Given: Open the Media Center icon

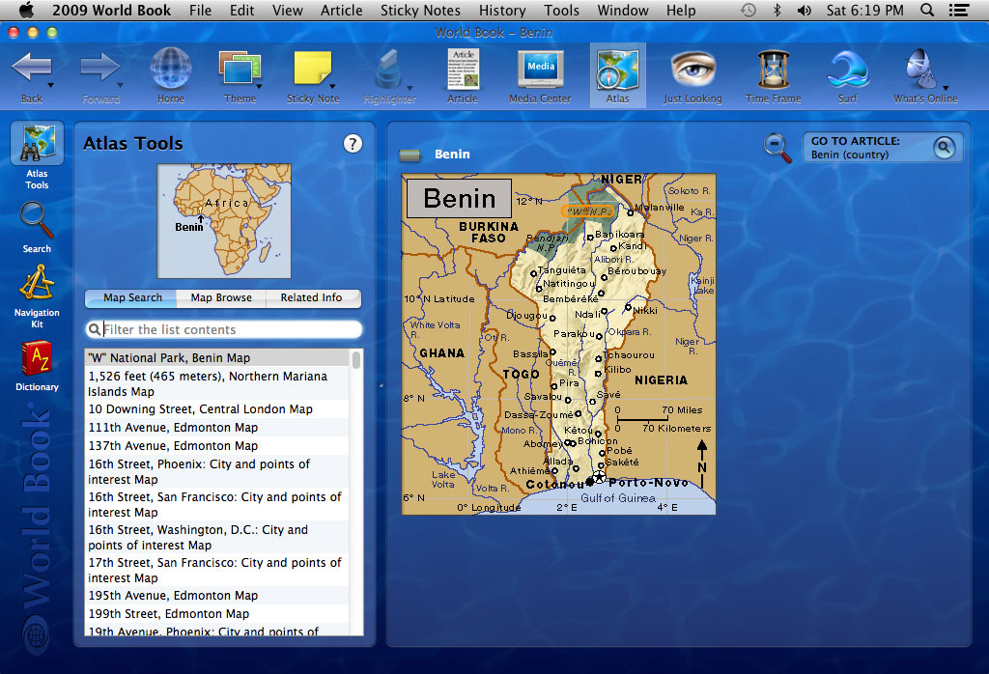Looking at the screenshot, I should click(541, 69).
